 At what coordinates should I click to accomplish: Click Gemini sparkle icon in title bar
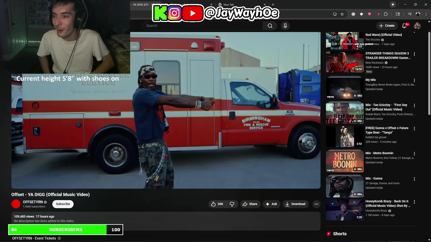pyautogui.click(x=393, y=4)
